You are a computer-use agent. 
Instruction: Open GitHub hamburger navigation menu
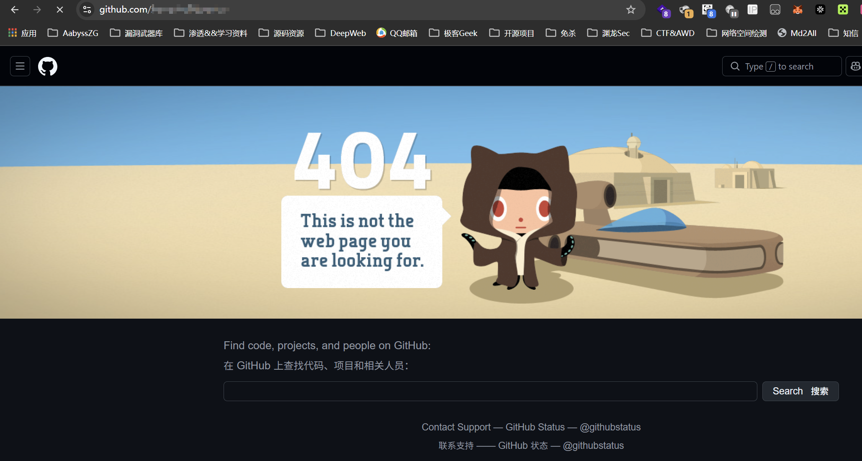(x=20, y=66)
